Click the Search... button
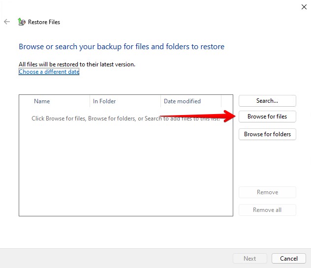Image resolution: width=311 pixels, height=268 pixels. pos(267,101)
